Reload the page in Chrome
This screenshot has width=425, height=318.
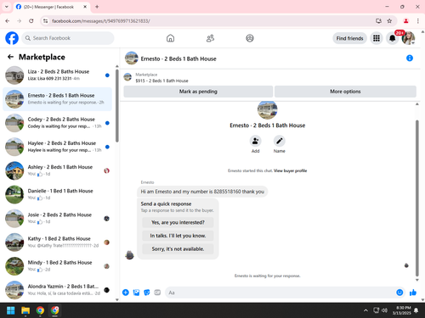31,21
